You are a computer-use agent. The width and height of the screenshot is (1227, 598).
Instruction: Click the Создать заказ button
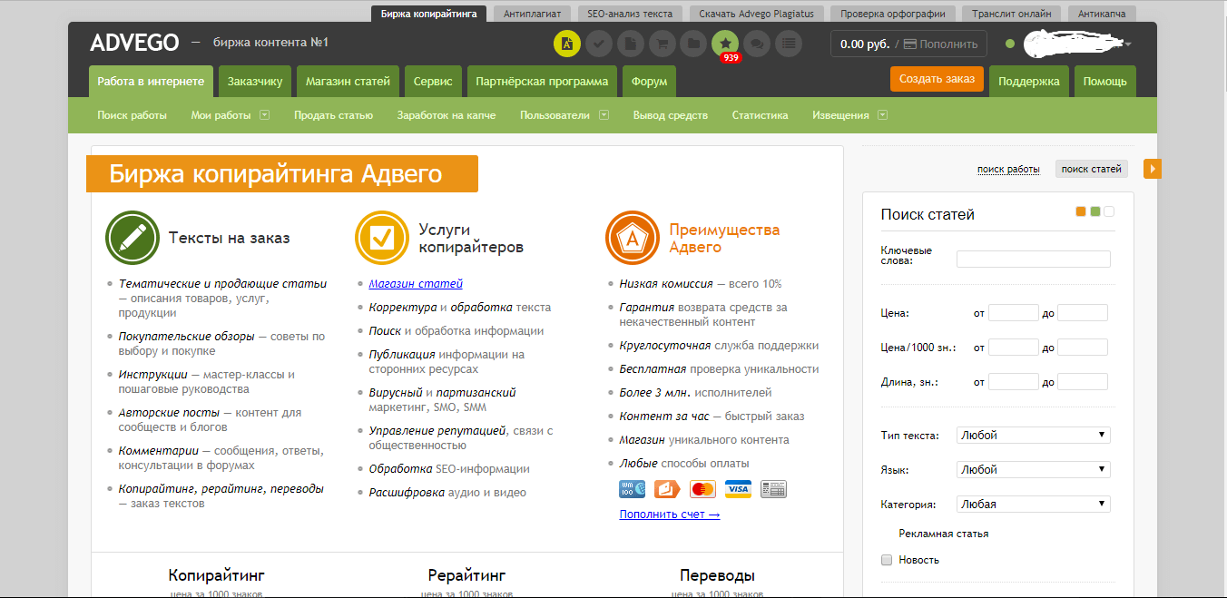click(x=937, y=79)
